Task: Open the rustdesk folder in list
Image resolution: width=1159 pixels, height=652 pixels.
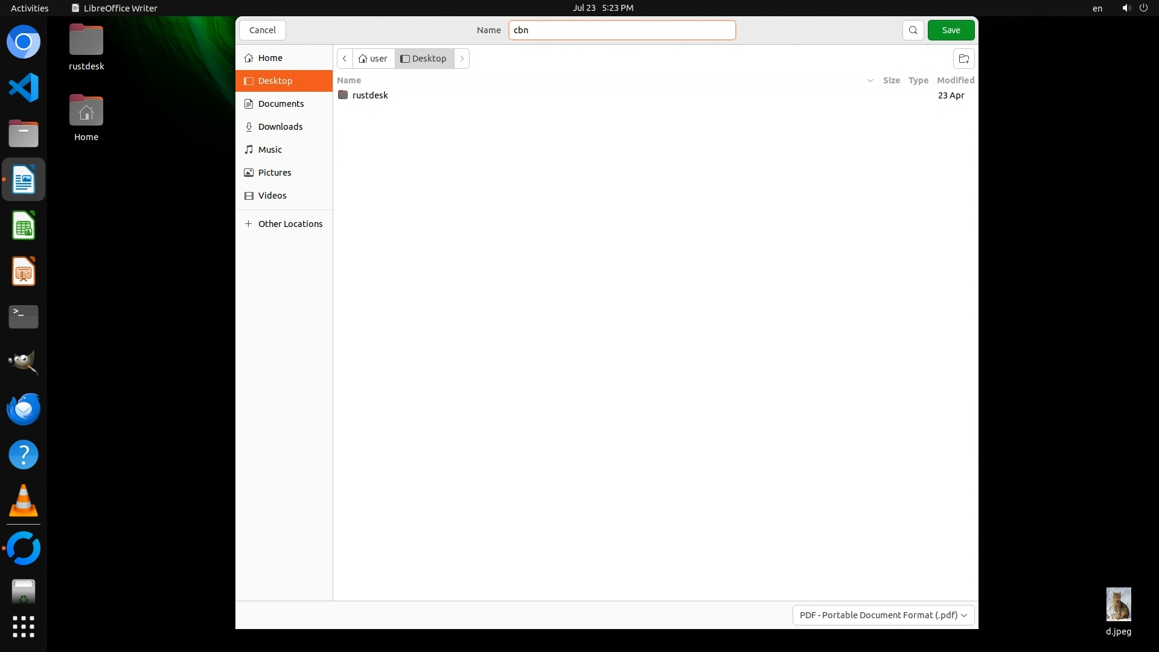Action: [x=369, y=95]
